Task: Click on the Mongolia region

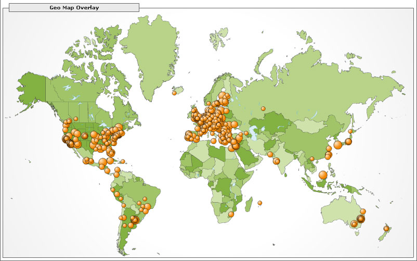Action: click(311, 125)
